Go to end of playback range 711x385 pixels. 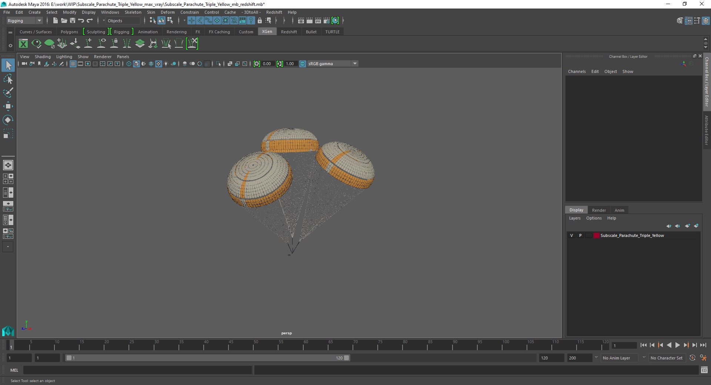(x=703, y=345)
